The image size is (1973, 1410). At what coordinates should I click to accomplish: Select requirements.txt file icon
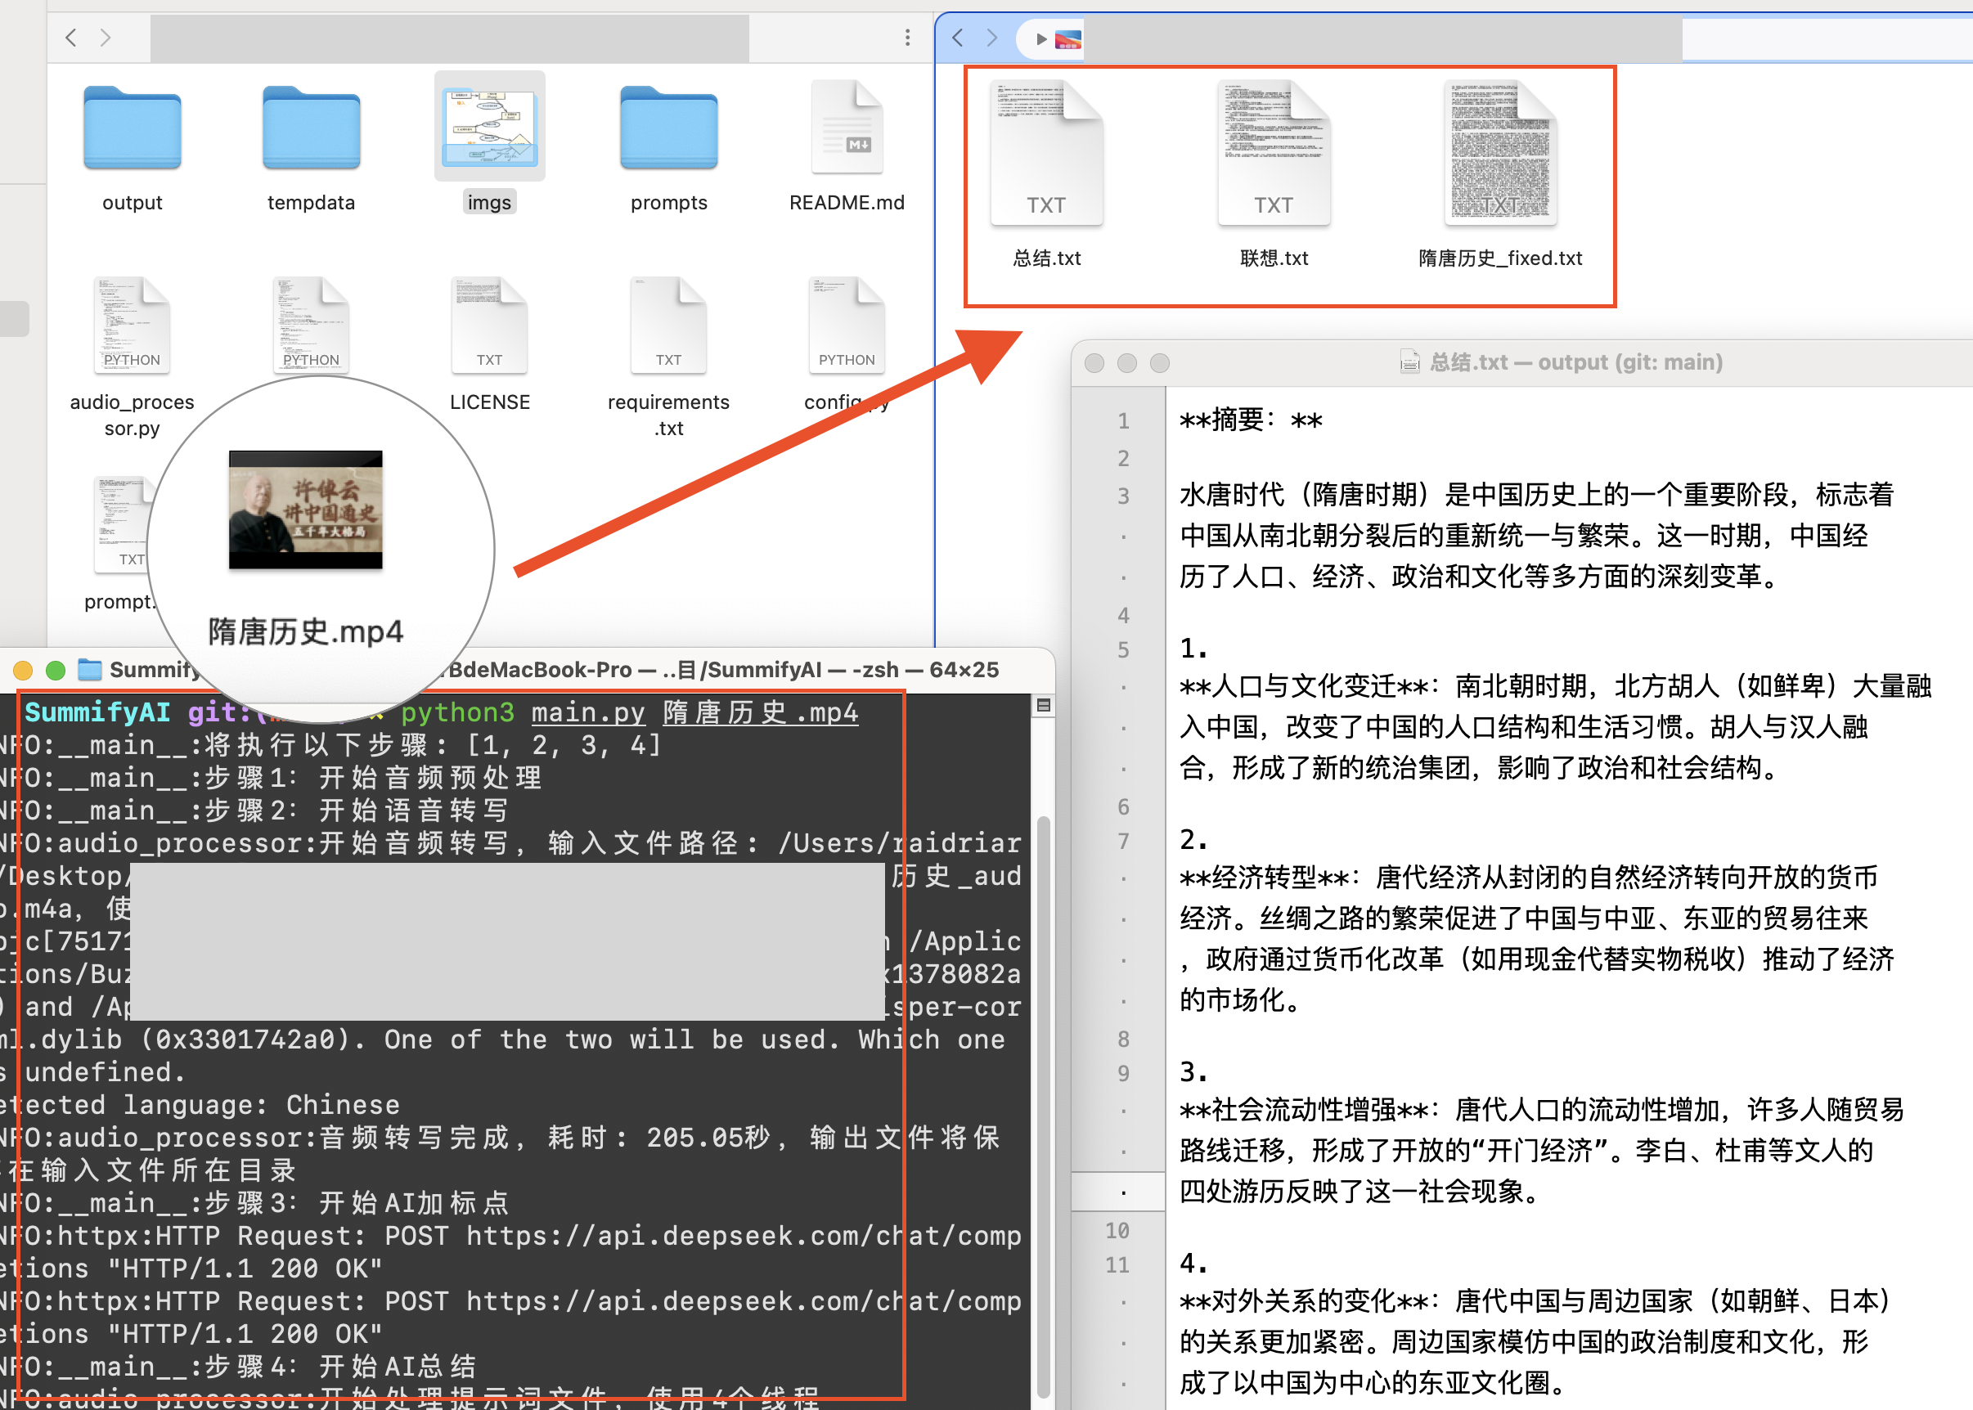click(x=668, y=325)
